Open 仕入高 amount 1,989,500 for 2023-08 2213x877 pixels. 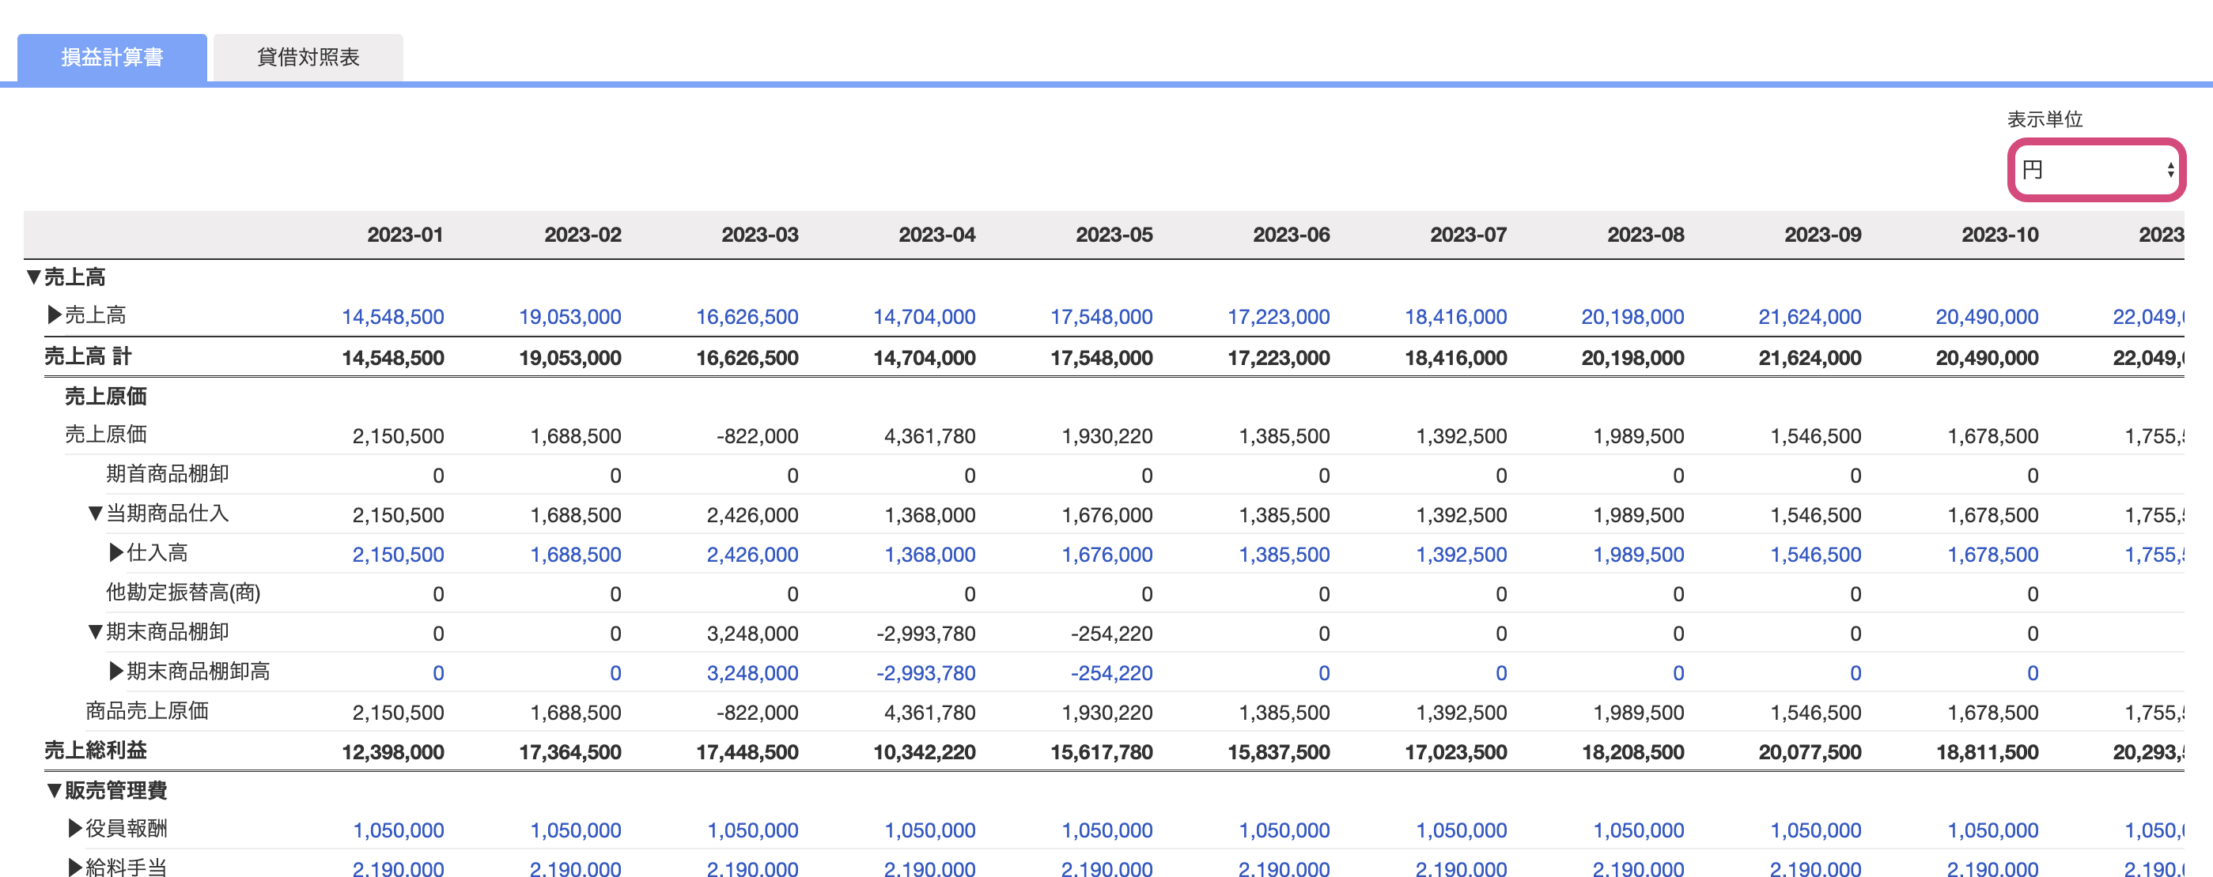tap(1637, 555)
